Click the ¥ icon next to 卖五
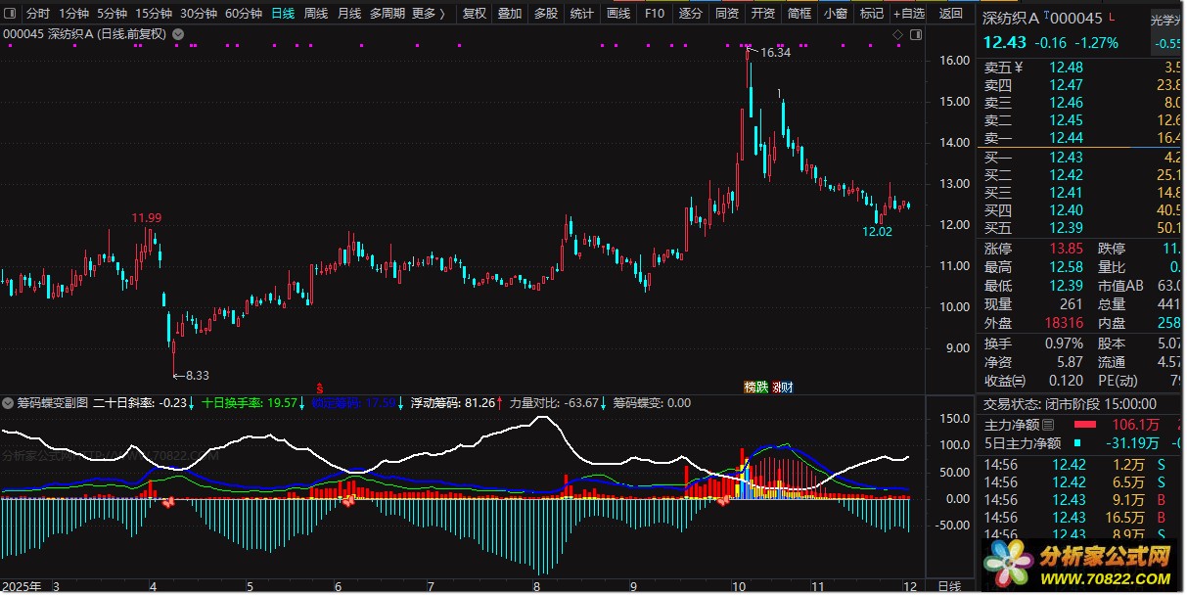 1018,68
